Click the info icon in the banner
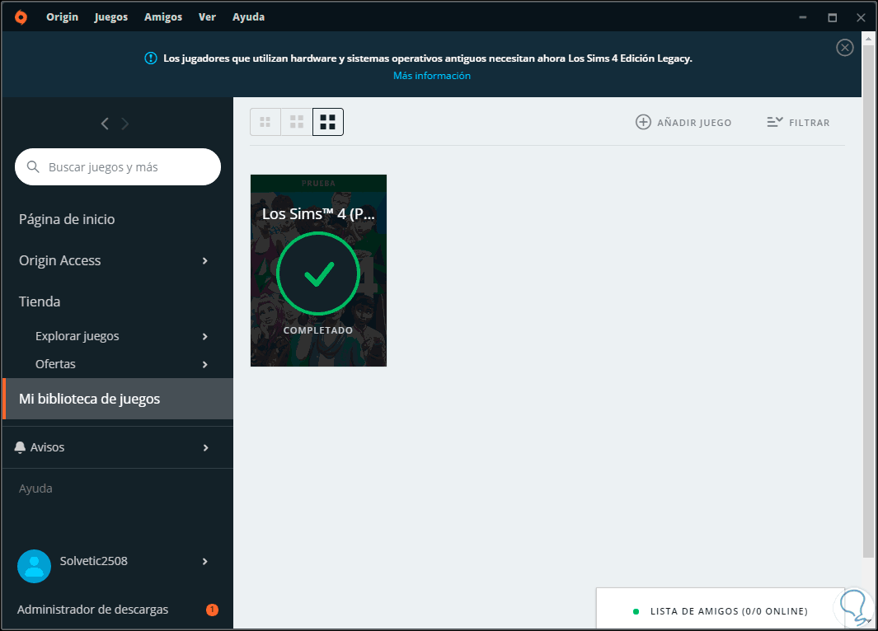Viewport: 878px width, 631px height. point(151,58)
